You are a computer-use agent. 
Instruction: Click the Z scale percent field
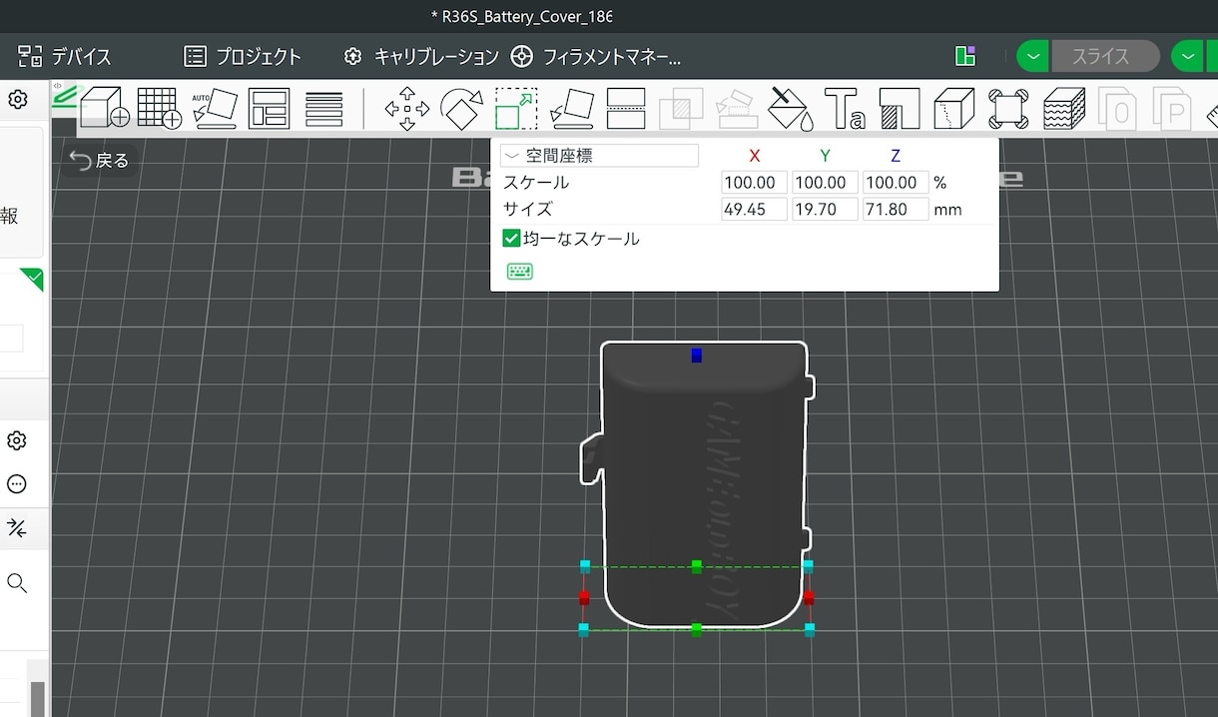click(896, 183)
